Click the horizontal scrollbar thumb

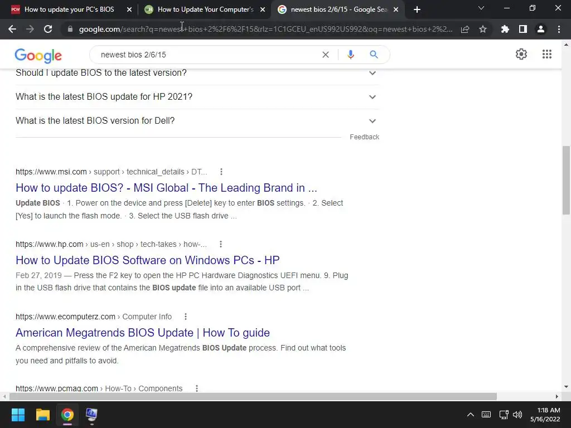(253, 396)
